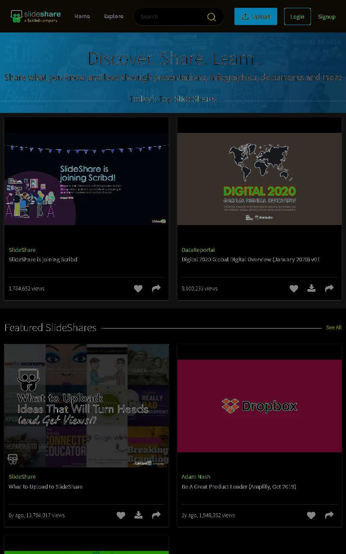Image resolution: width=346 pixels, height=554 pixels.
Task: Click the '8,100,233 views' text
Action: click(199, 288)
